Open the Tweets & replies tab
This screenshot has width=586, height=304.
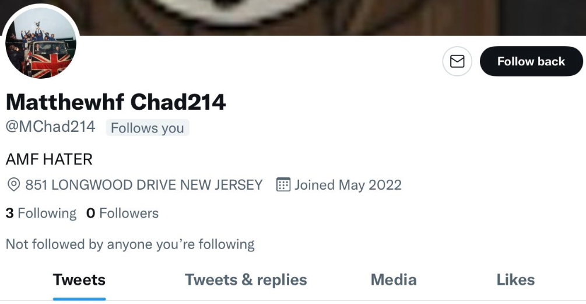[x=246, y=280]
